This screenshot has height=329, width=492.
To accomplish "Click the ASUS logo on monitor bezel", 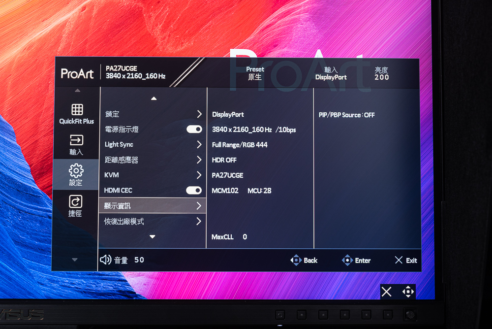I will (21, 315).
